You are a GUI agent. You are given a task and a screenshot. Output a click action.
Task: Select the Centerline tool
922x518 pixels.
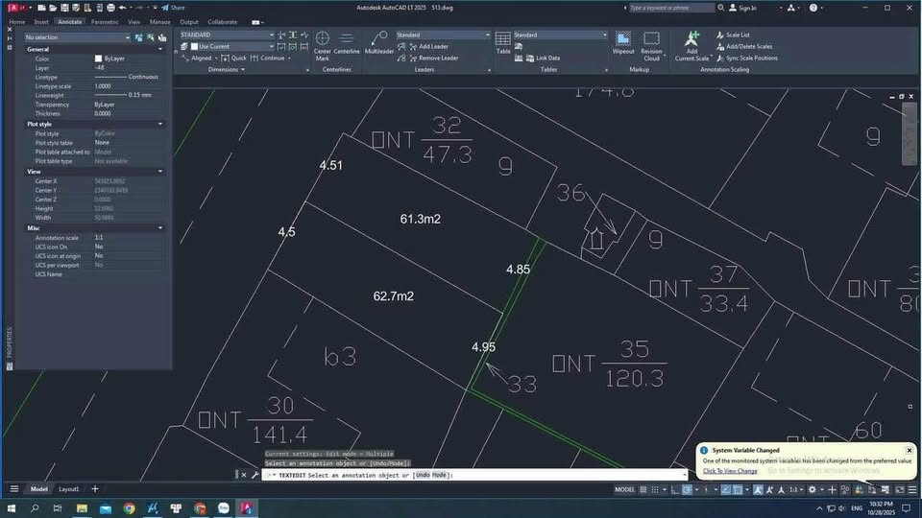coord(347,44)
